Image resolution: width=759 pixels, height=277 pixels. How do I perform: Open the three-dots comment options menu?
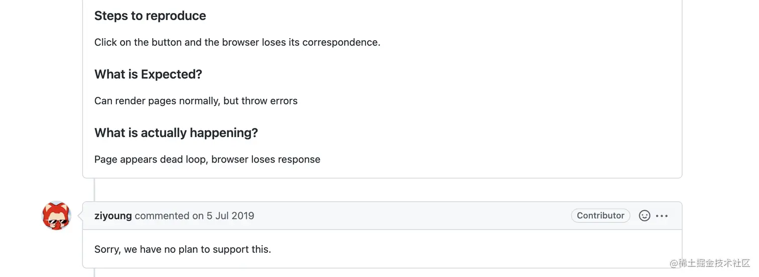(x=662, y=216)
